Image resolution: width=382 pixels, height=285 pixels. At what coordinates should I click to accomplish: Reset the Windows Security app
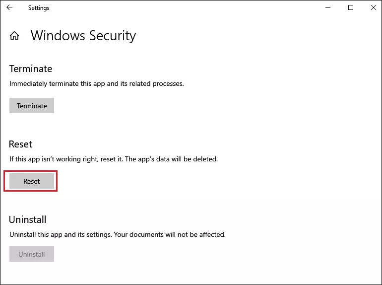pyautogui.click(x=32, y=181)
